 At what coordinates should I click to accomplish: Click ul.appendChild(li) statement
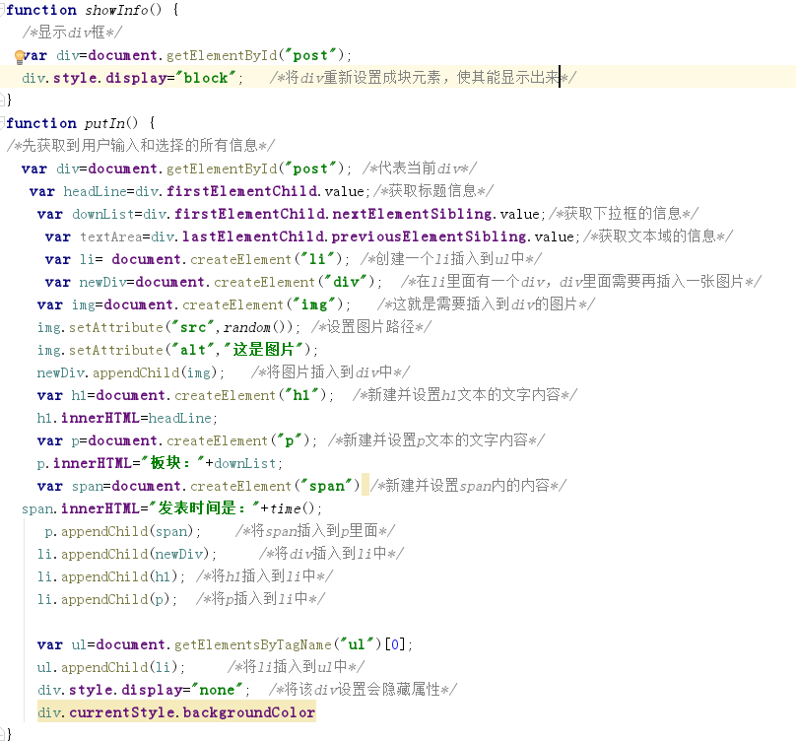(111, 667)
